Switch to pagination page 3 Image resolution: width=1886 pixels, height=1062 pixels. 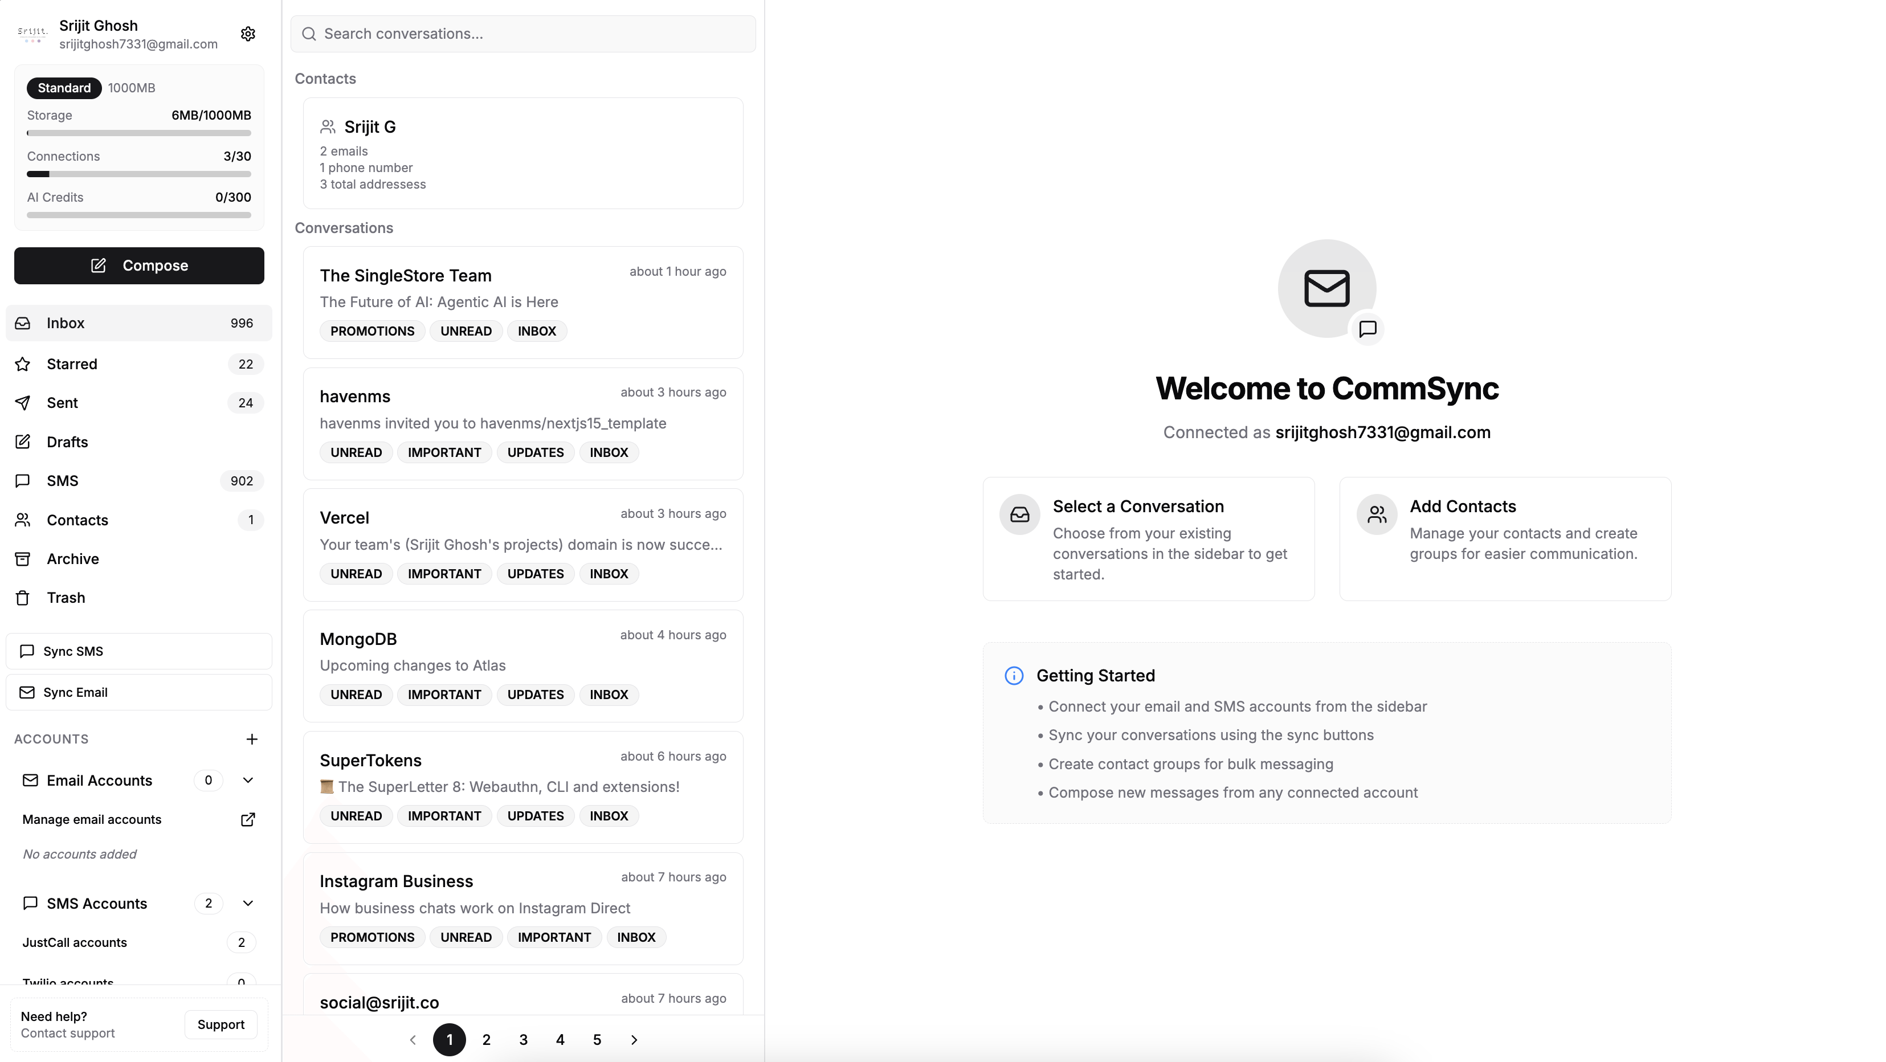522,1039
